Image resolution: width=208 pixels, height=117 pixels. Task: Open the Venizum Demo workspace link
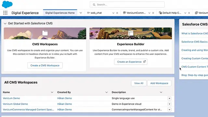coord(11,98)
